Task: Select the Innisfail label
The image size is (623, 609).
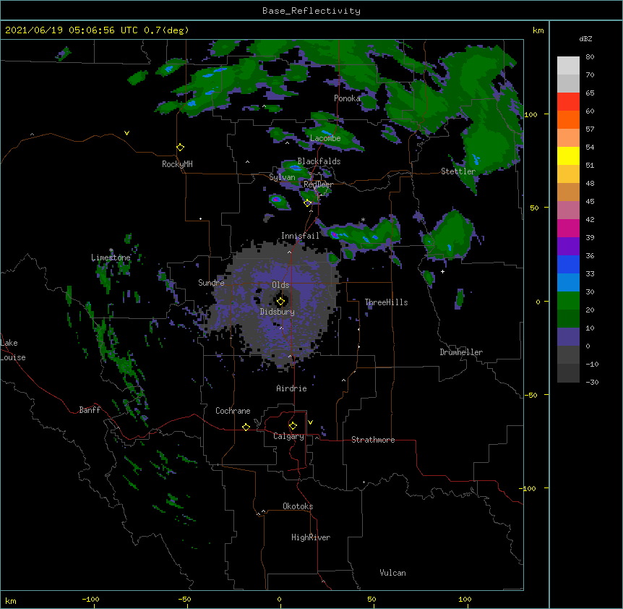Action: coord(300,236)
